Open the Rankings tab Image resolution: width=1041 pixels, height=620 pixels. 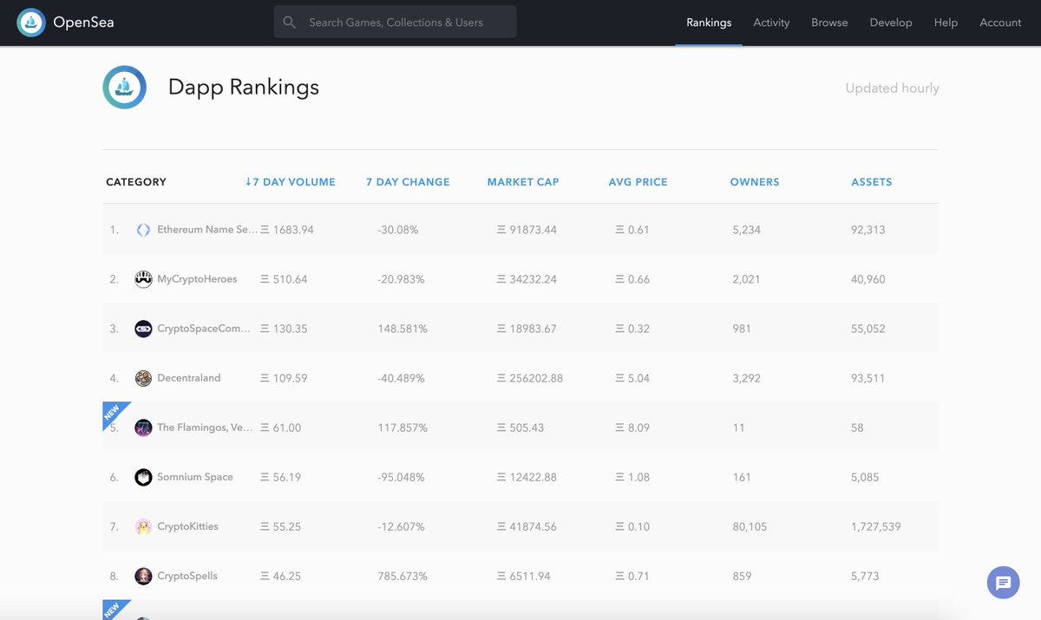709,23
